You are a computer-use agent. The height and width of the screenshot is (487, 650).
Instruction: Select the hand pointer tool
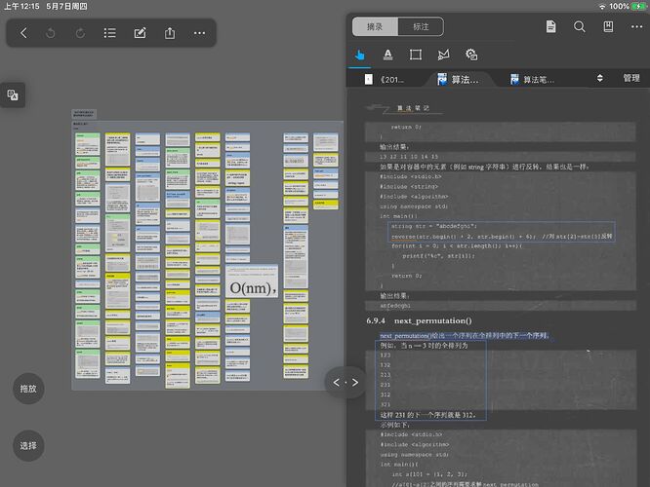360,55
